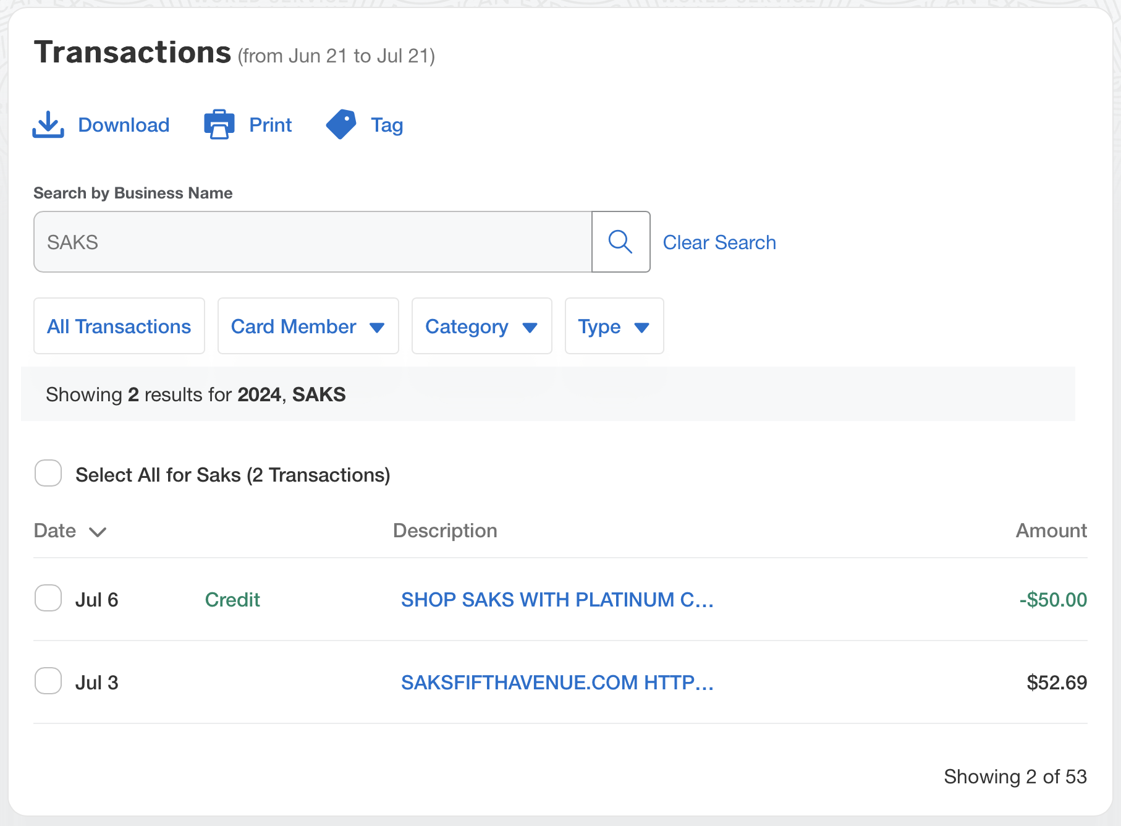Screen dimensions: 1121x826
Task: Focus the Search by Business Name field
Action: 313,242
